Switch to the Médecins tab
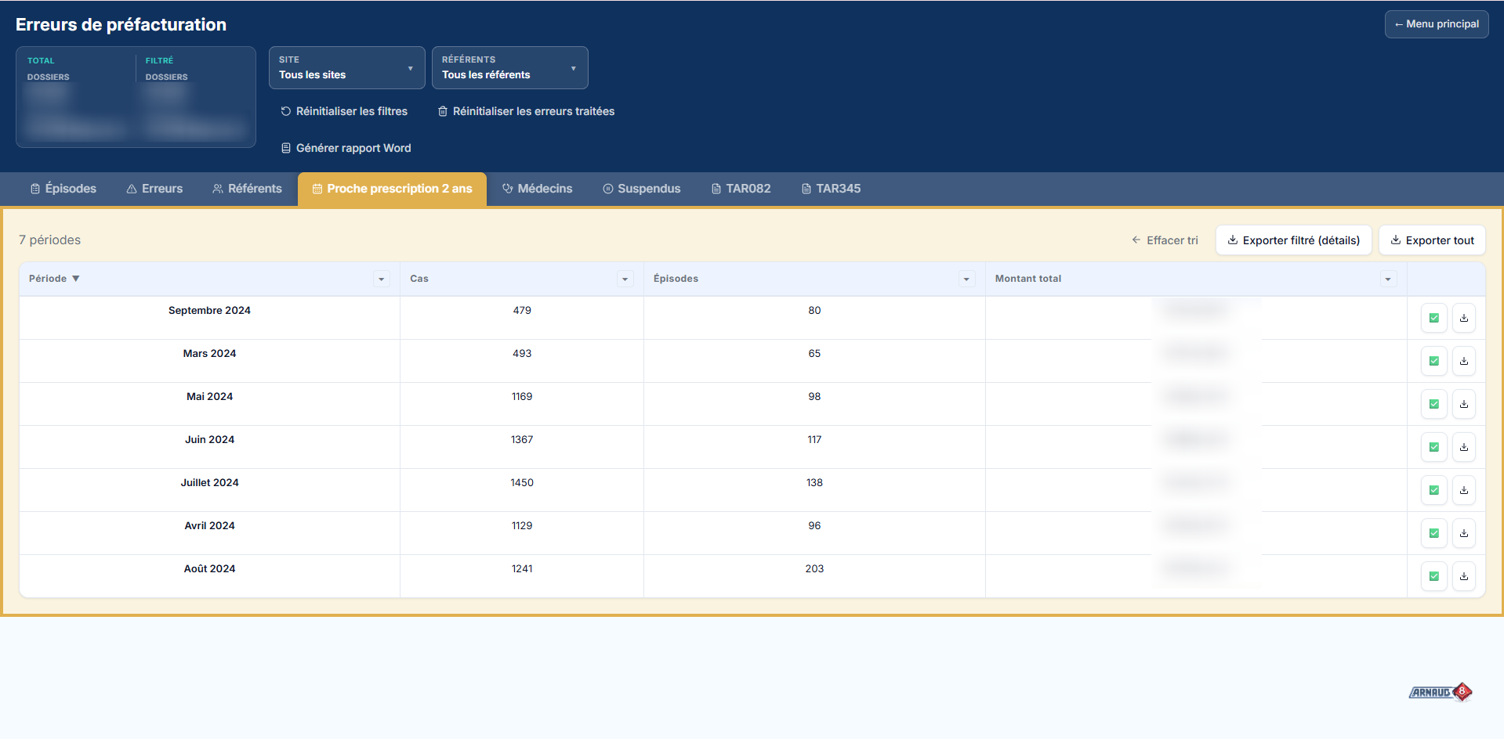Screen dimensions: 1504x739 (x=538, y=189)
